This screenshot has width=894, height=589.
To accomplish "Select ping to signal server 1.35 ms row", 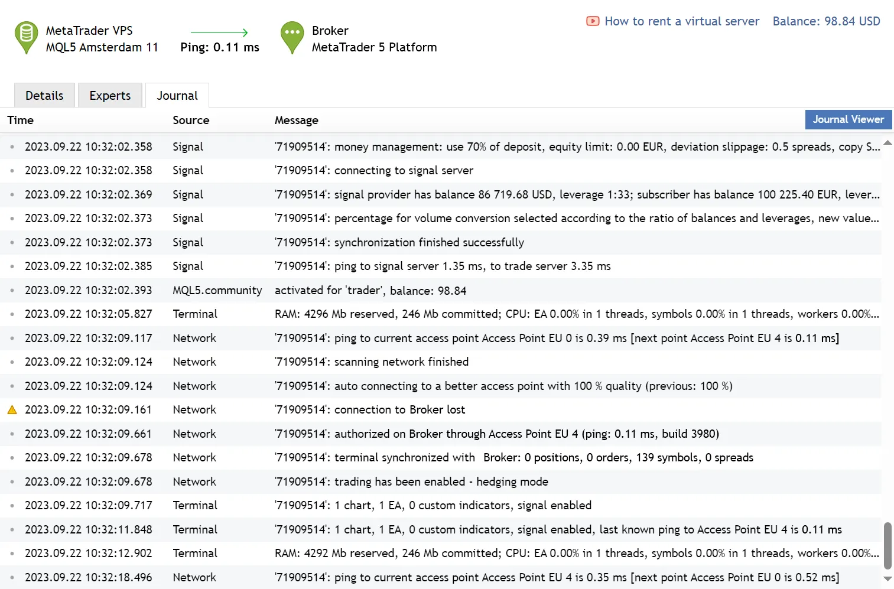I will [441, 266].
